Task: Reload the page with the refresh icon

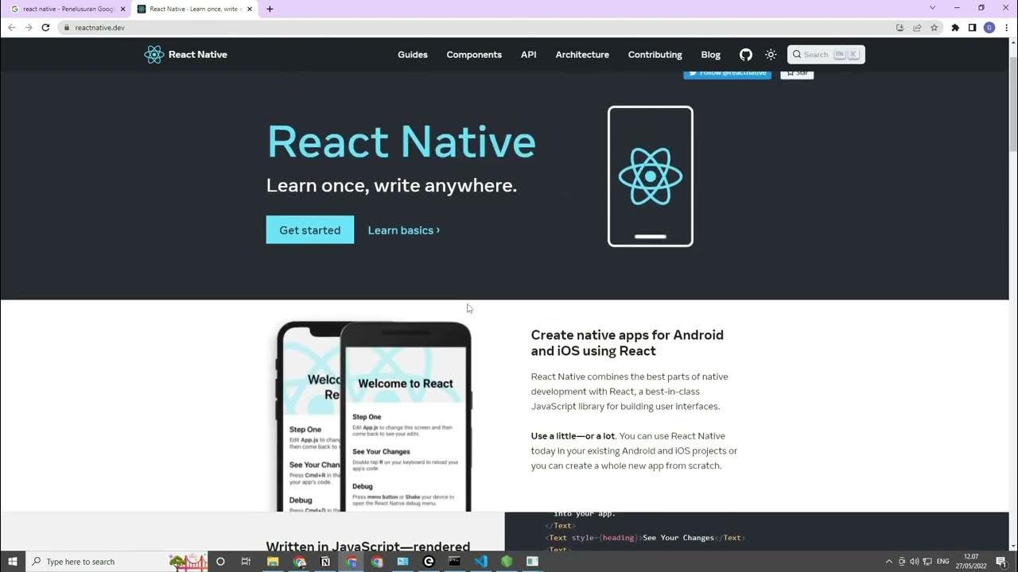Action: [45, 28]
